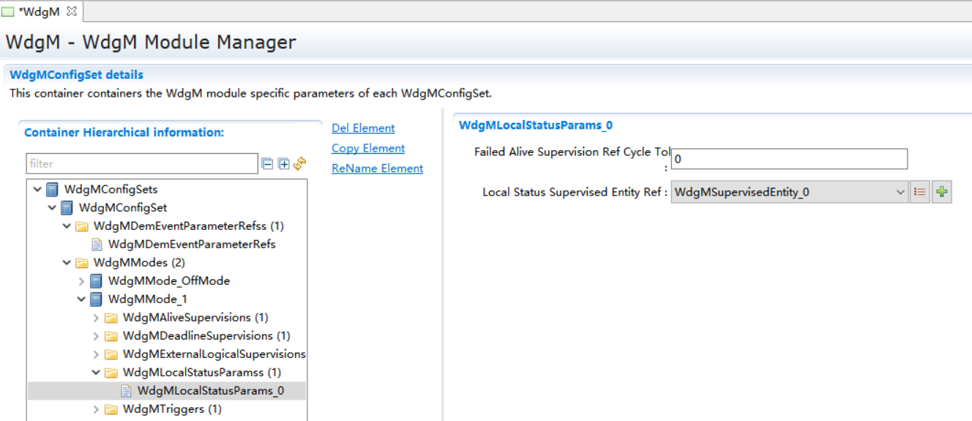Click the collapse all tree icon

click(x=268, y=164)
